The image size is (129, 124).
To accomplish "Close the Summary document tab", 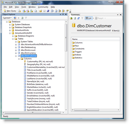I will click(x=120, y=15).
